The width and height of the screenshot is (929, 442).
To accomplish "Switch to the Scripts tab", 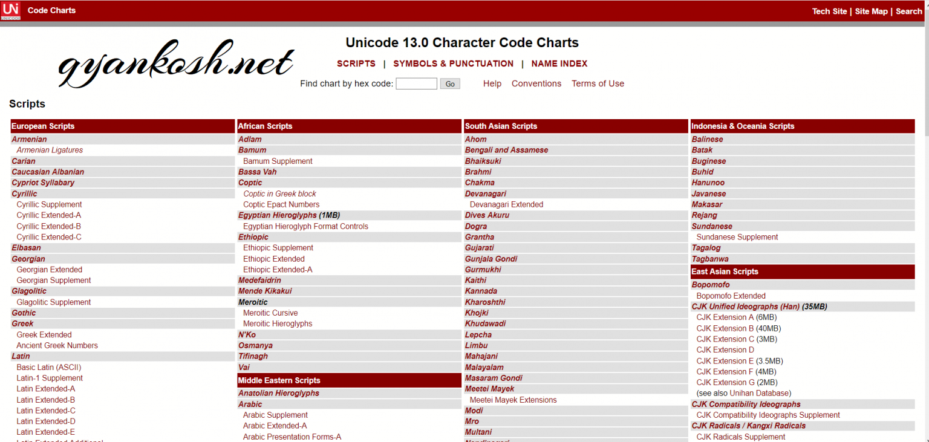I will pyautogui.click(x=356, y=63).
